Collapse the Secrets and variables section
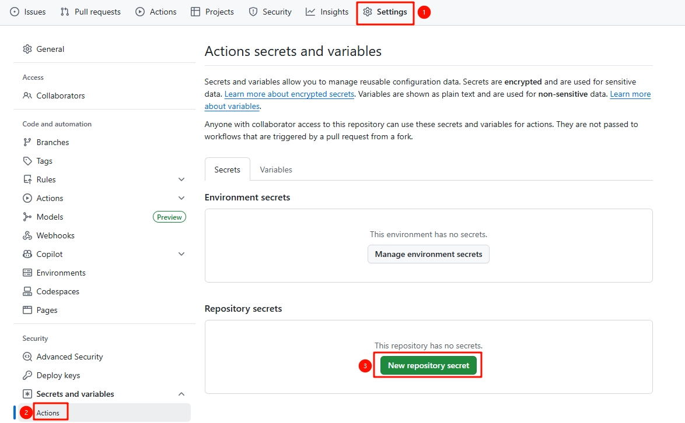 pyautogui.click(x=181, y=394)
